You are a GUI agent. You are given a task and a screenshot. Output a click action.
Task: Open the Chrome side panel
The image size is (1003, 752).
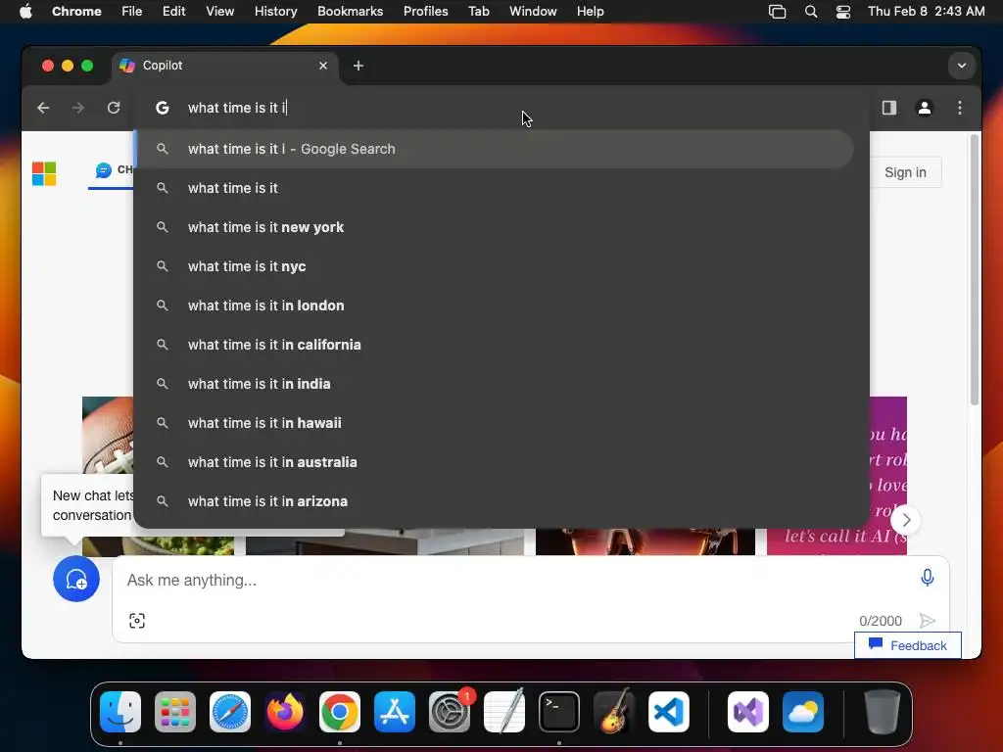889,108
